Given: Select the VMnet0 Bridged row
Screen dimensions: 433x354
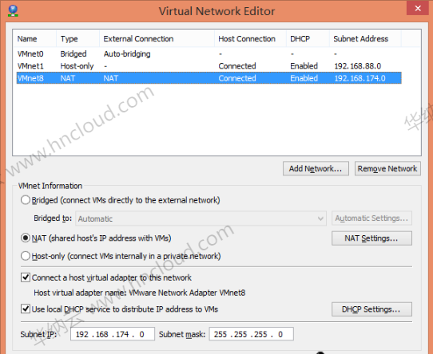Looking at the screenshot, I should (x=209, y=53).
